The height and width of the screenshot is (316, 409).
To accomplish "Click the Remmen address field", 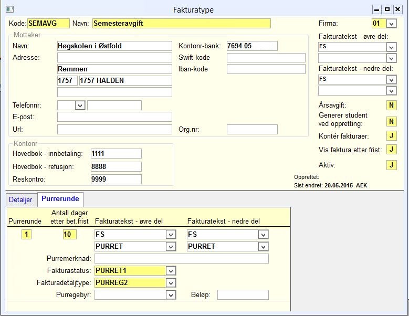I will (x=114, y=69).
